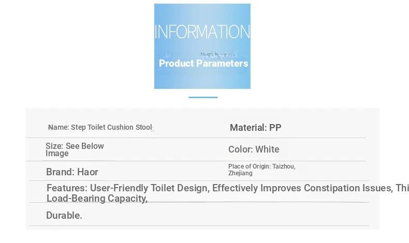Click the word INFORMATION in banner
The height and width of the screenshot is (243, 409).
(202, 32)
